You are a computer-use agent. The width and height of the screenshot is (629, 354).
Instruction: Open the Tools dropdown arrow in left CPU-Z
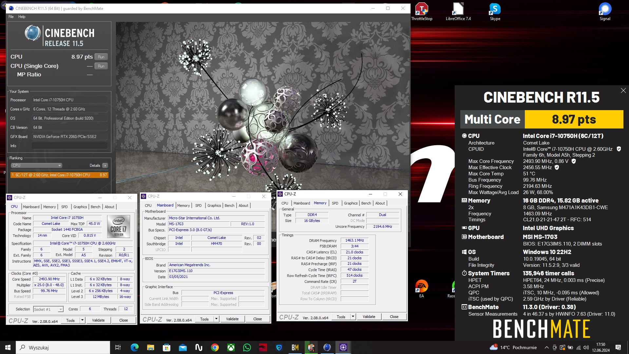coord(83,320)
